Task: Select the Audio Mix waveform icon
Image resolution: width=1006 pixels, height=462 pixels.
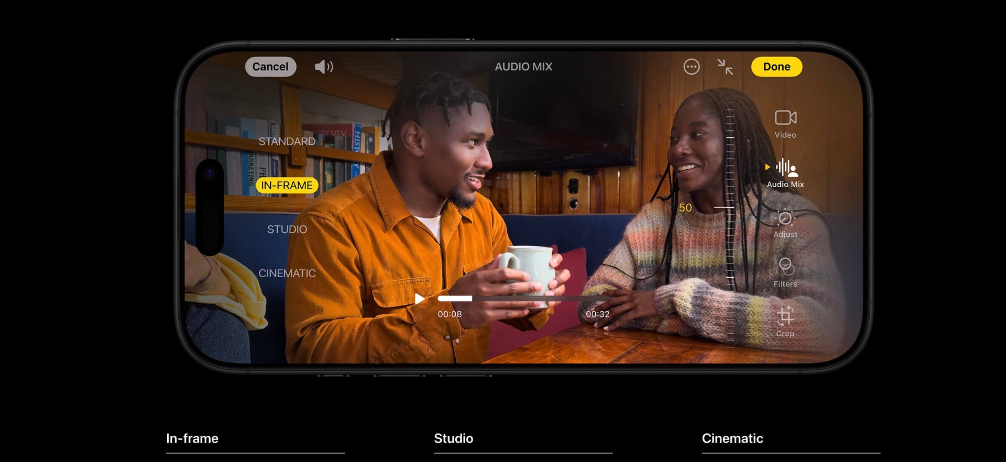Action: [x=785, y=168]
